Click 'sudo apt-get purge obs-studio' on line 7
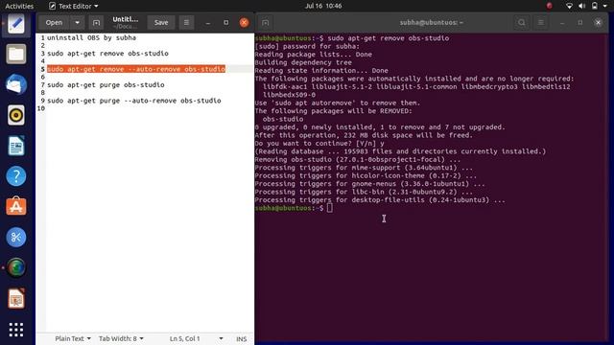 [106, 85]
